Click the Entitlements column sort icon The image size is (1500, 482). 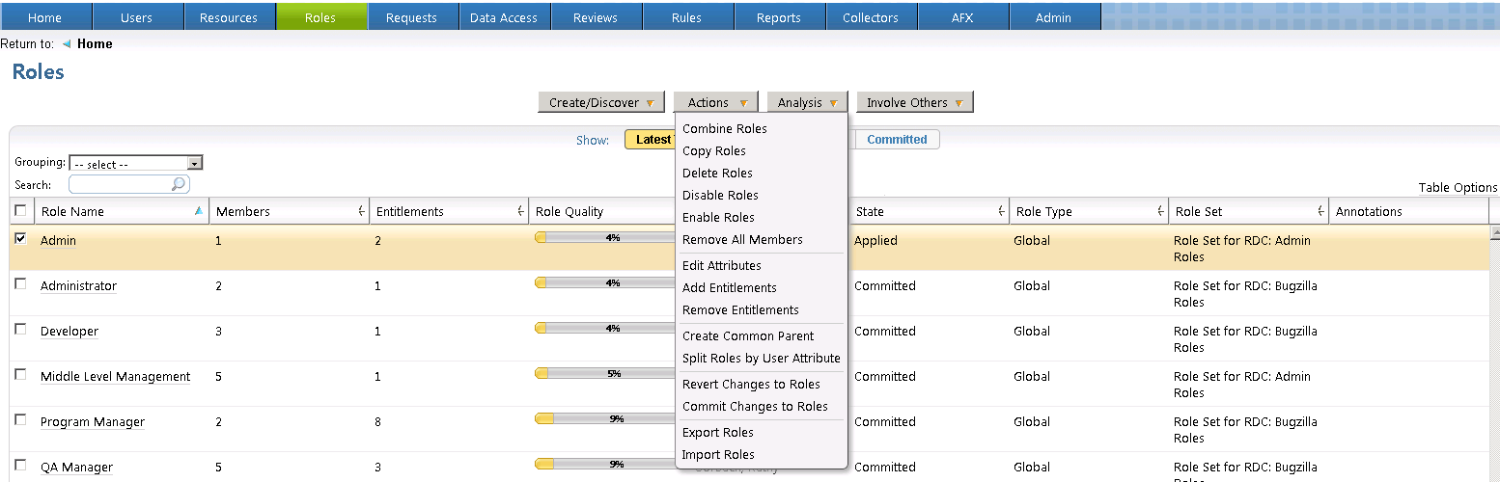[x=520, y=212]
